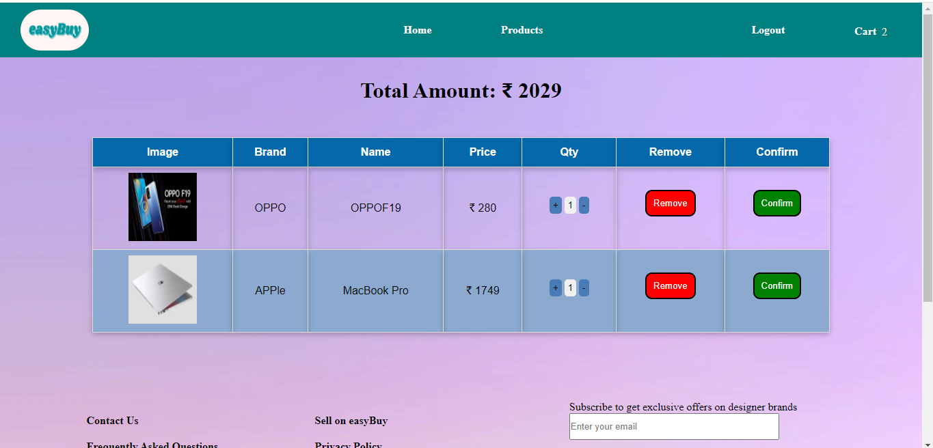Click the Total Amount ₹ 2029 heading
This screenshot has width=933, height=448.
[x=461, y=91]
